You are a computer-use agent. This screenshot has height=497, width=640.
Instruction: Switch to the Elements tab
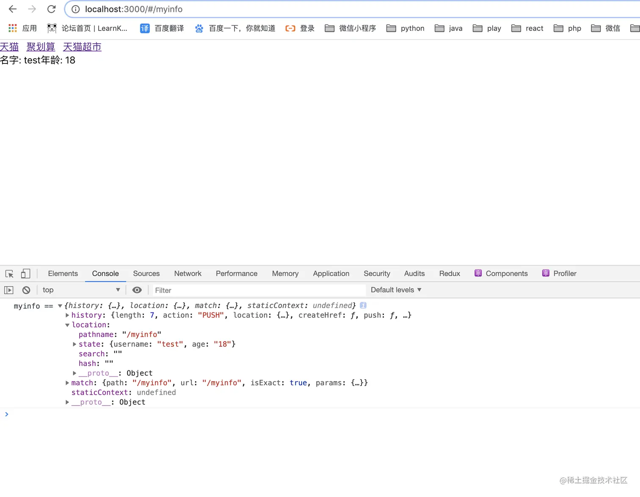pos(63,274)
